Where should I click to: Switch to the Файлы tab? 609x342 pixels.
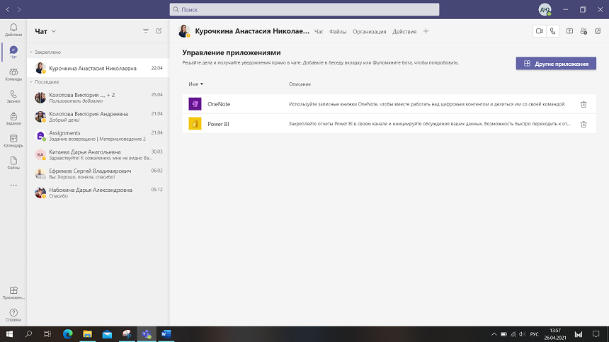338,31
